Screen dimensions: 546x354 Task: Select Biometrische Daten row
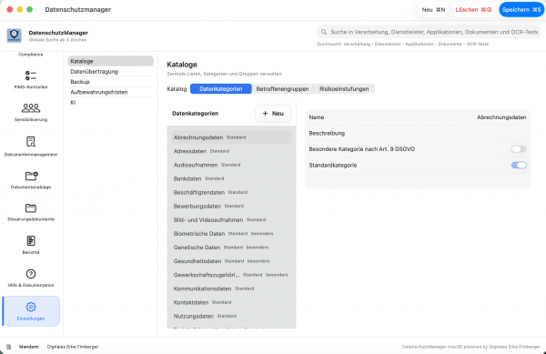point(231,234)
